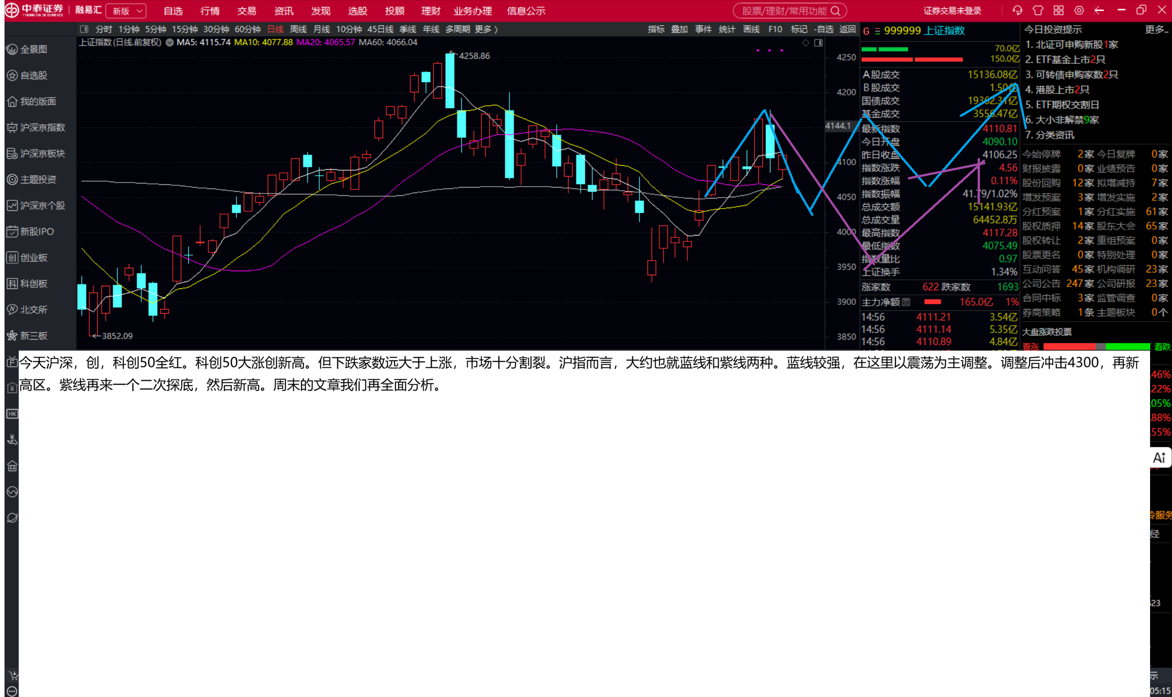
Task: Click 返回 in chart toolbar
Action: tap(848, 29)
